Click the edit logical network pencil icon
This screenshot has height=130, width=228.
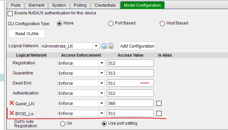tap(111, 46)
